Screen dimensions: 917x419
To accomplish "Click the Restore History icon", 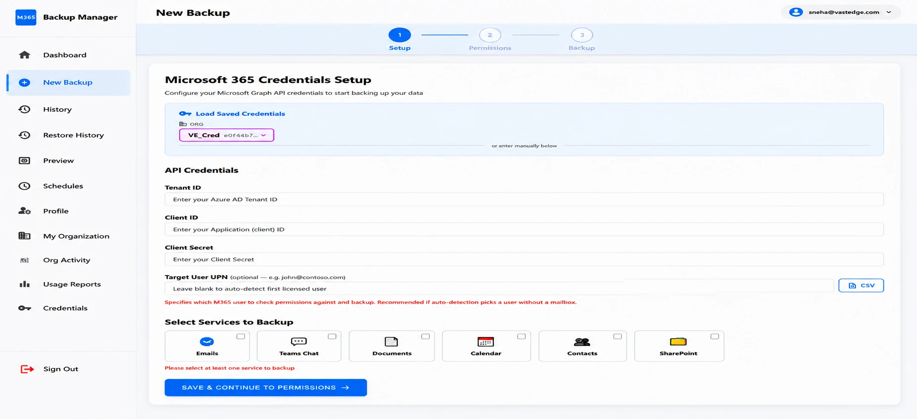I will pyautogui.click(x=24, y=135).
